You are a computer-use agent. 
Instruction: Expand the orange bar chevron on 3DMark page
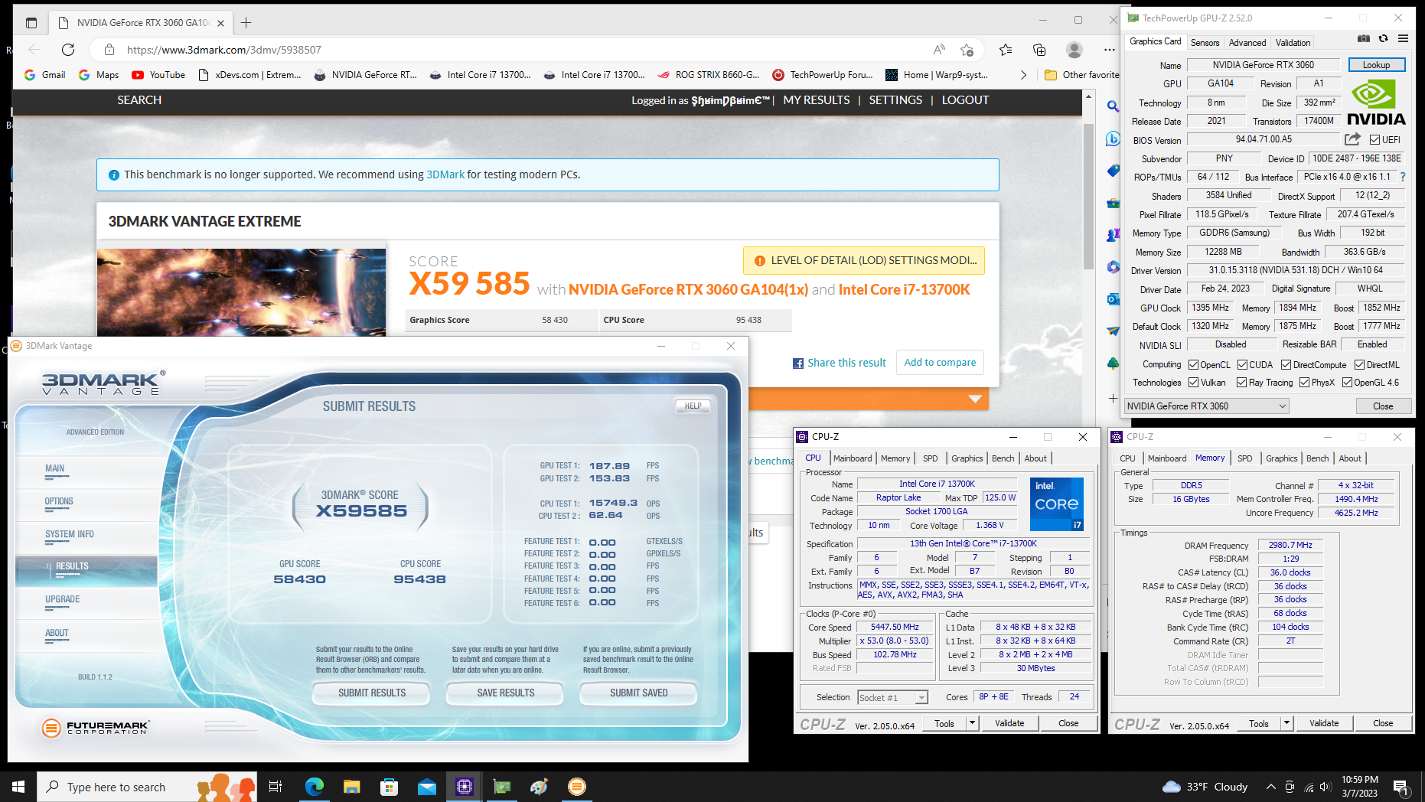click(x=975, y=399)
